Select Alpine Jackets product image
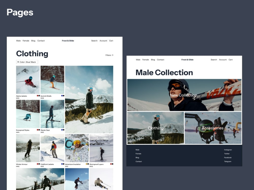Viewport: 254px width, 190px height. point(28,80)
